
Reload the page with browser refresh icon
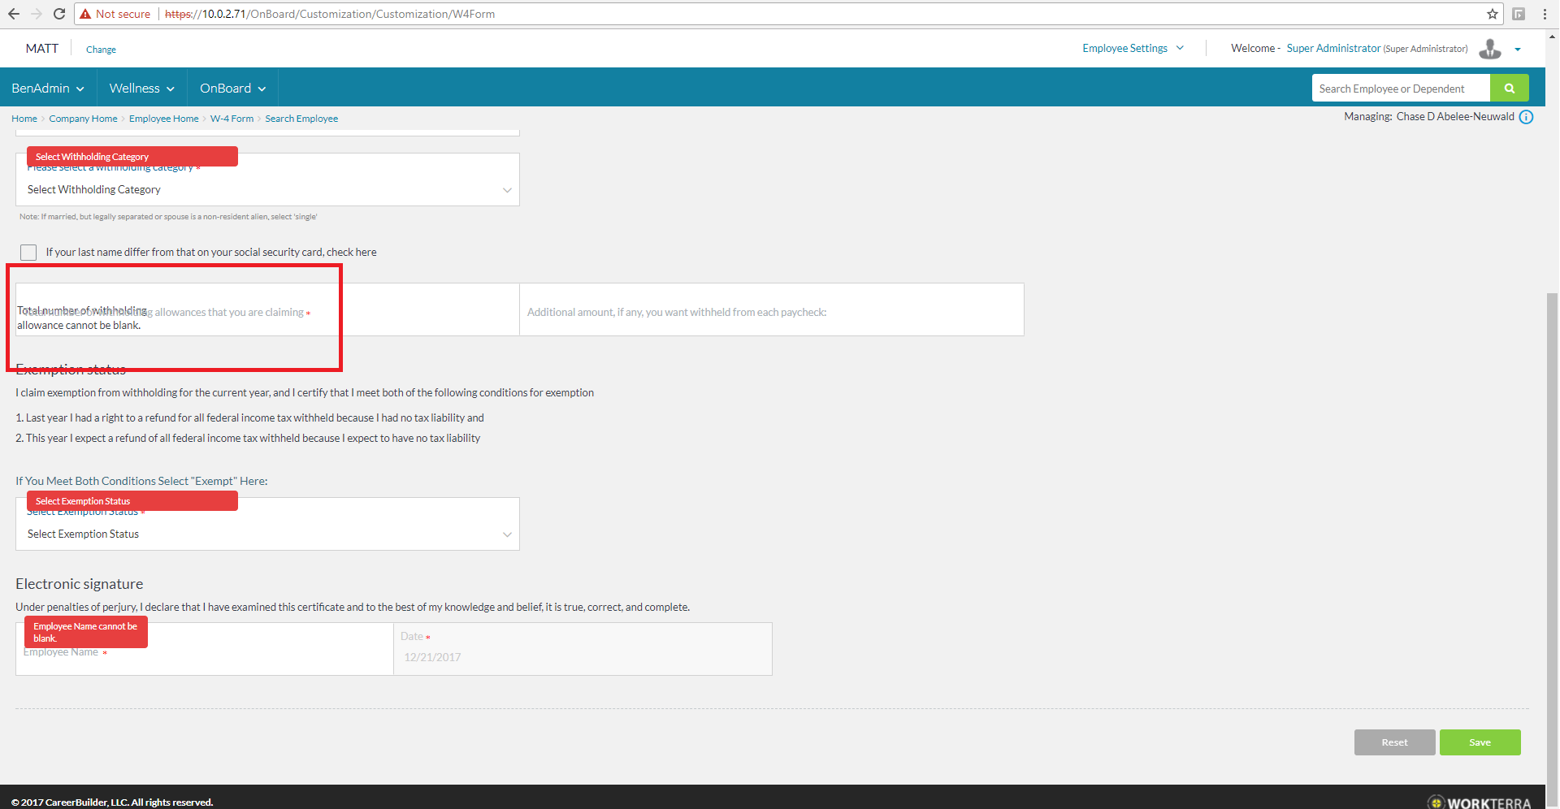tap(59, 14)
